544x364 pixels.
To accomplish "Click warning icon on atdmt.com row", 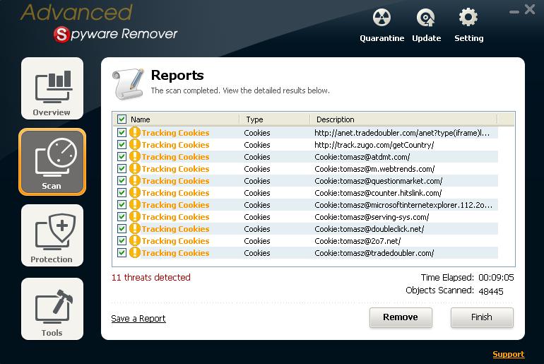I will tap(135, 156).
